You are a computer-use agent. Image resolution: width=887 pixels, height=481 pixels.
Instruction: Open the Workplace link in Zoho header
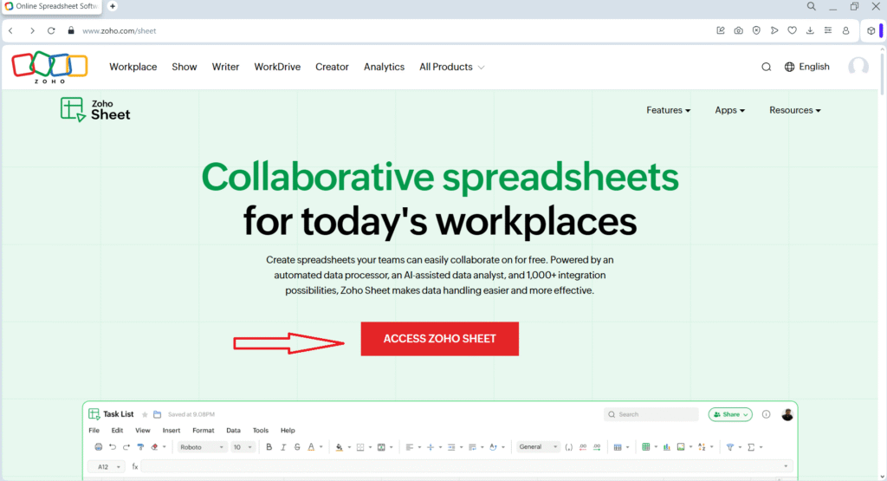pos(133,67)
